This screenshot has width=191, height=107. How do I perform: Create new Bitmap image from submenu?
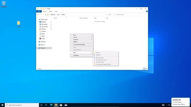click(106, 58)
